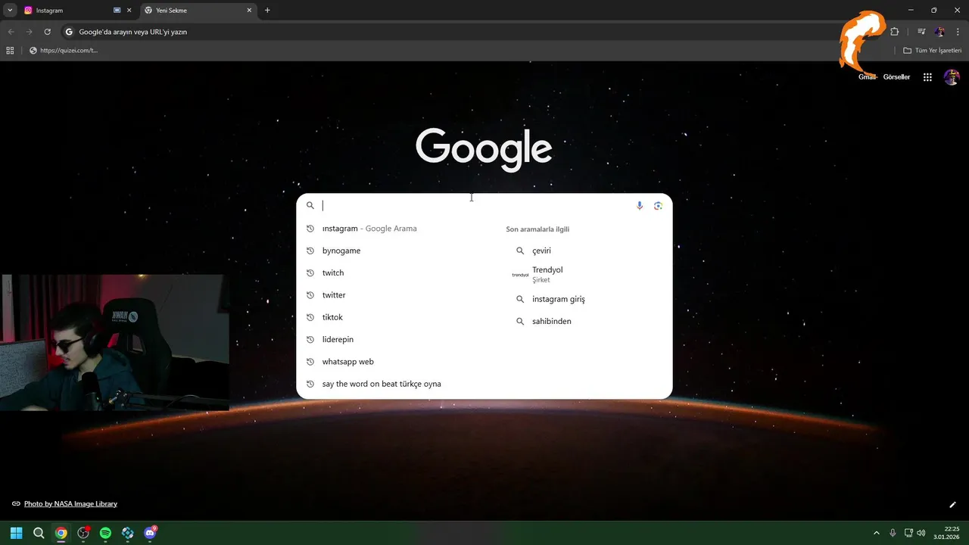Open the volume speaker icon in tray

(921, 533)
